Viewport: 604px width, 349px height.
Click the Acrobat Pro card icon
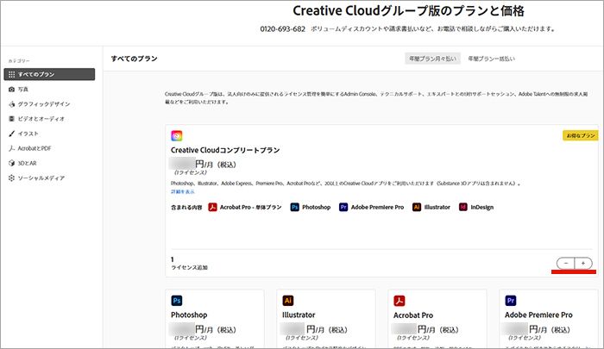click(400, 301)
